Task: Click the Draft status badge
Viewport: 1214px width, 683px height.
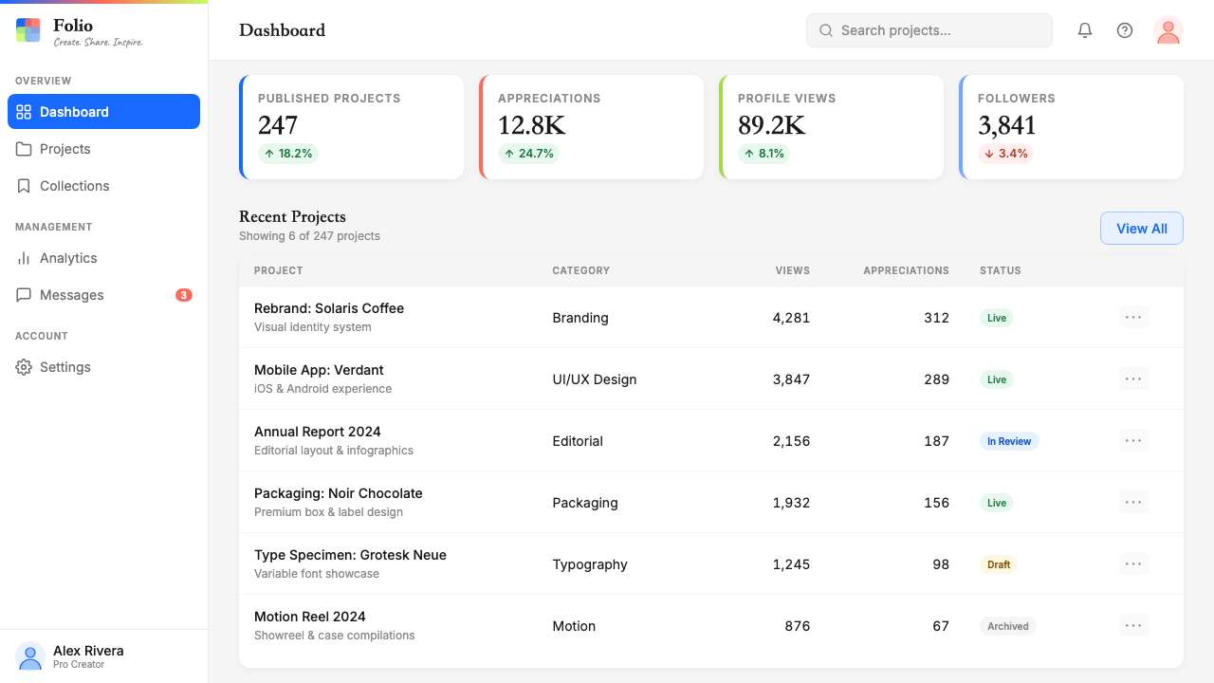Action: (999, 564)
